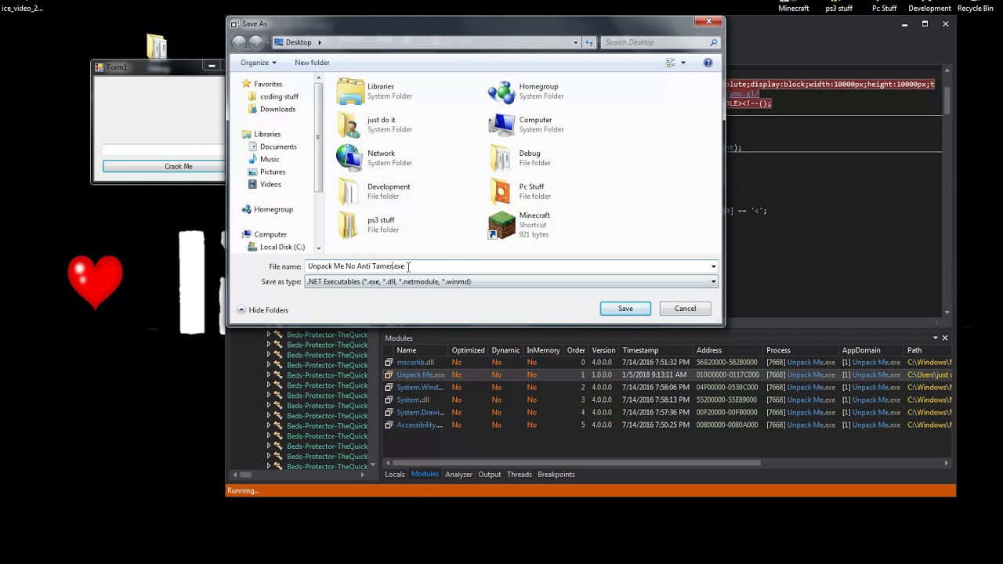This screenshot has width=1003, height=564.
Task: Open the Homegroup icon in file list
Action: pyautogui.click(x=501, y=91)
